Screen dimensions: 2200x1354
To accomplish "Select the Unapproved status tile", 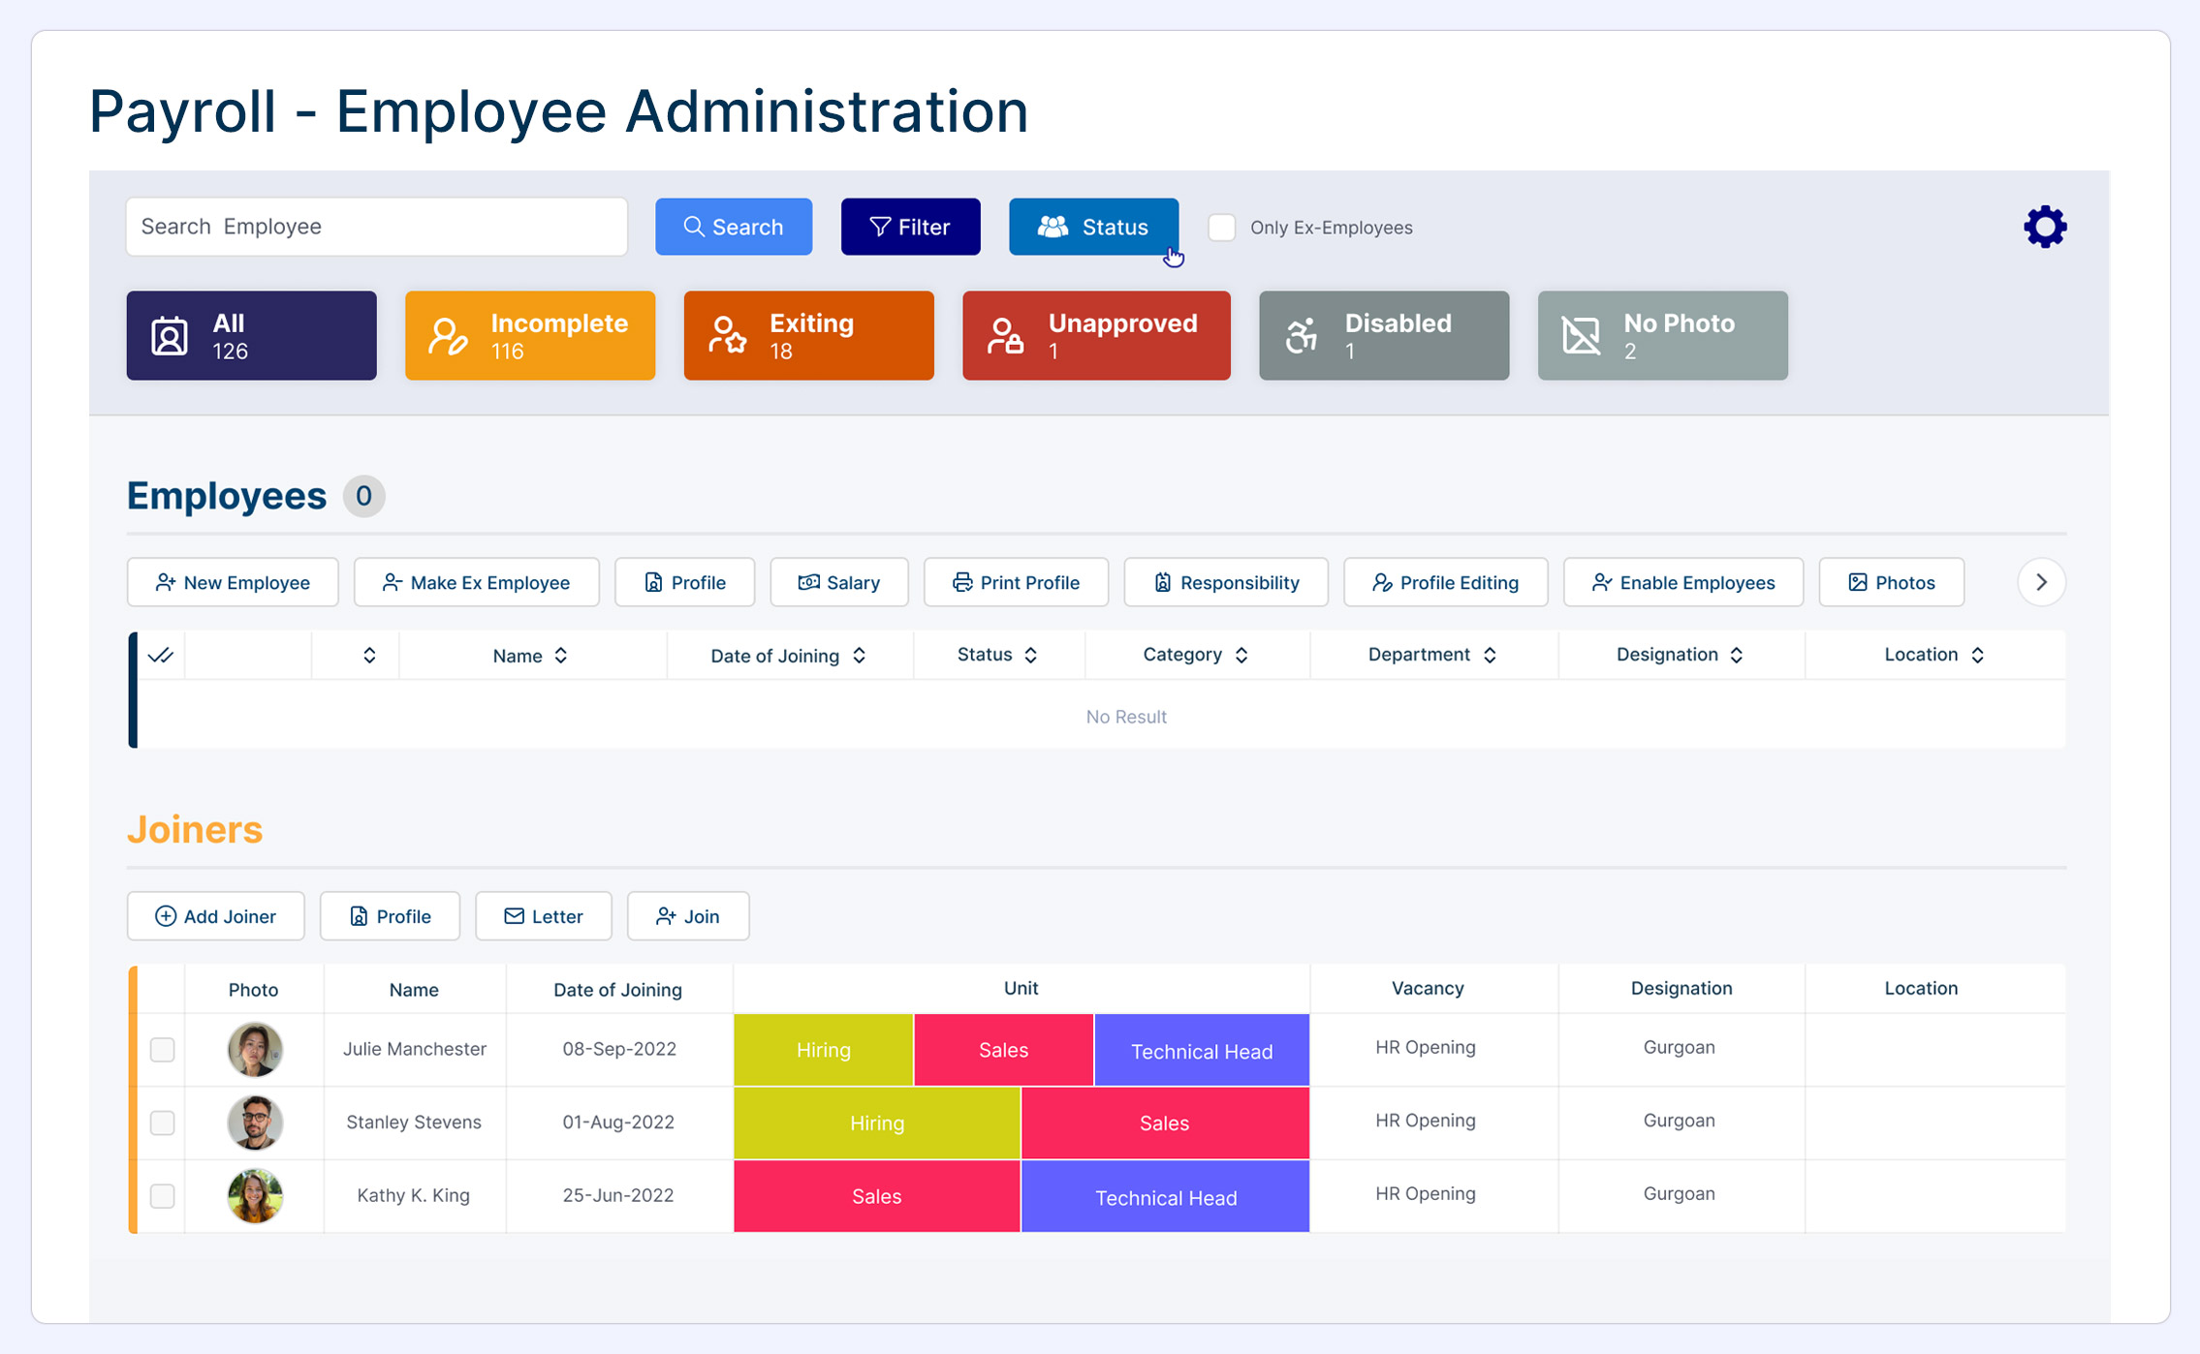I will (x=1095, y=336).
